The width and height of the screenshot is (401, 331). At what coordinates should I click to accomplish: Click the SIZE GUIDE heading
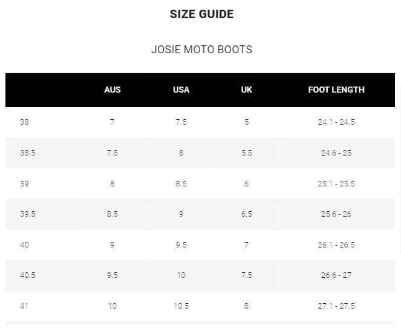pyautogui.click(x=201, y=15)
